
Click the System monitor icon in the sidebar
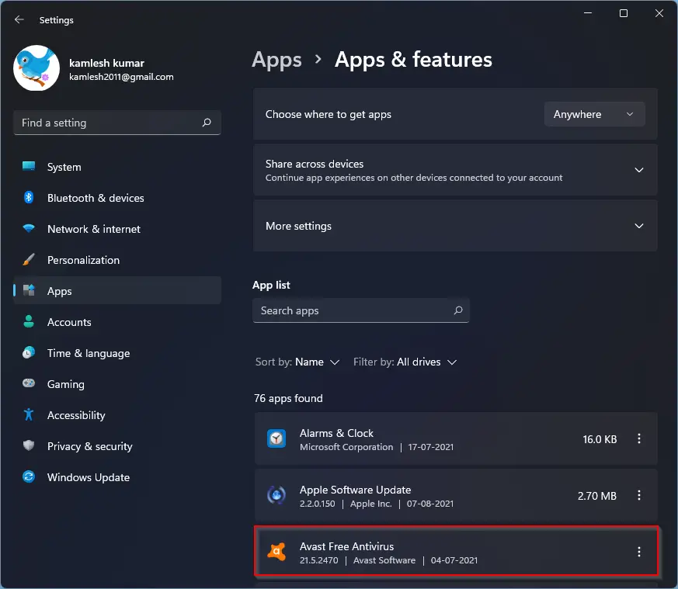pyautogui.click(x=29, y=166)
